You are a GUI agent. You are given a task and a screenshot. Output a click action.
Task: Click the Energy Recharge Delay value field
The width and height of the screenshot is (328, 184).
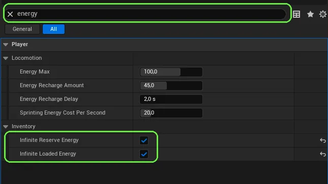pos(171,99)
